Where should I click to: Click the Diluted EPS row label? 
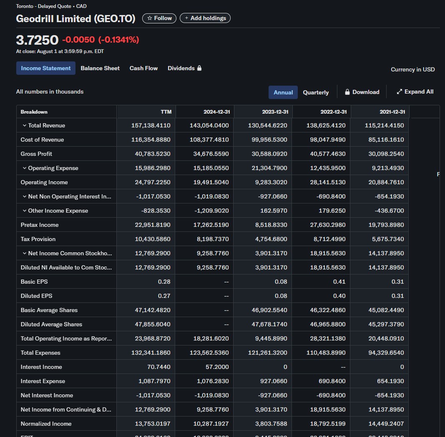pos(36,296)
